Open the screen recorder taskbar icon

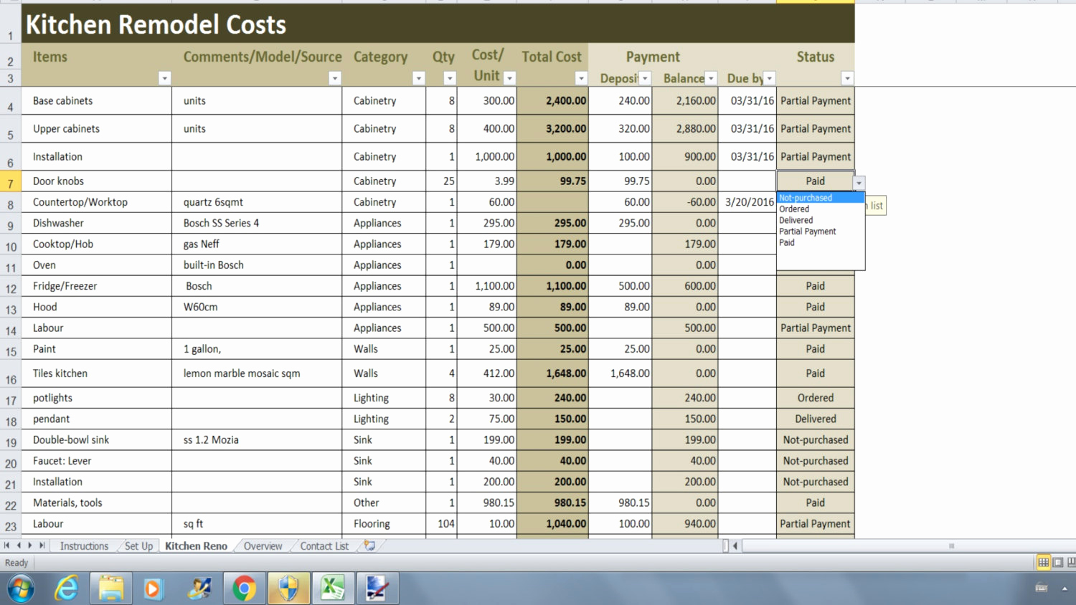tap(377, 589)
